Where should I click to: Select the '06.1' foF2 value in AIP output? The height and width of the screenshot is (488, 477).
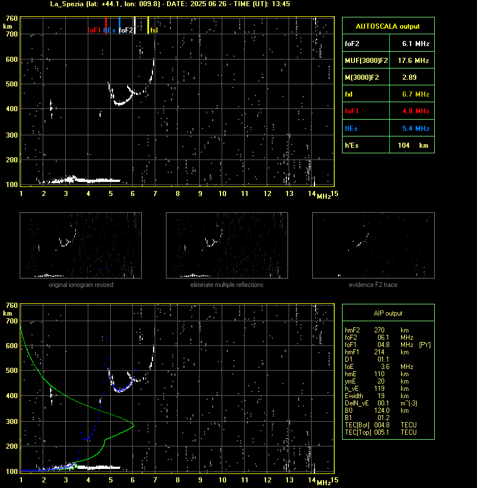point(383,338)
